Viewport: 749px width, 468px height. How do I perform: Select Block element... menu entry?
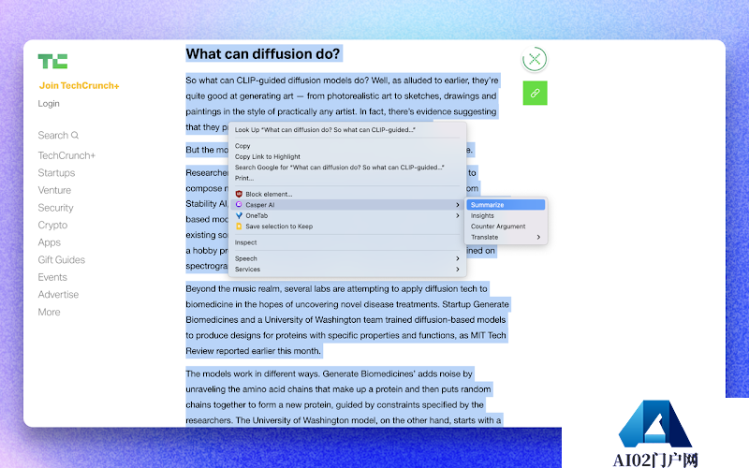click(x=347, y=194)
